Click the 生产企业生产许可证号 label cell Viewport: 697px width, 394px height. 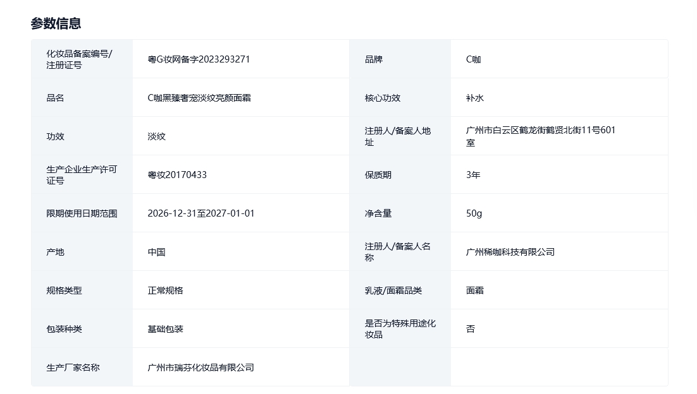point(82,175)
